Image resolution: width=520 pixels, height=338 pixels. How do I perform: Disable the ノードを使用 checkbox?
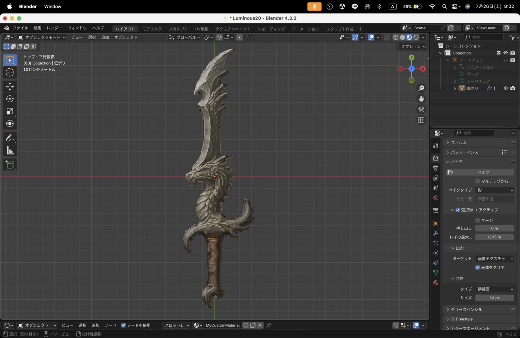pos(123,325)
